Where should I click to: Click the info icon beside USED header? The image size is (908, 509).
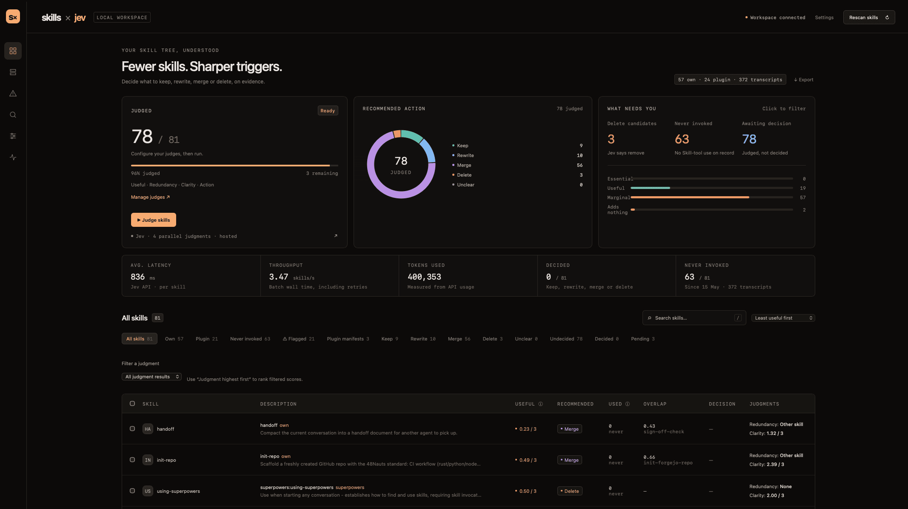(627, 404)
